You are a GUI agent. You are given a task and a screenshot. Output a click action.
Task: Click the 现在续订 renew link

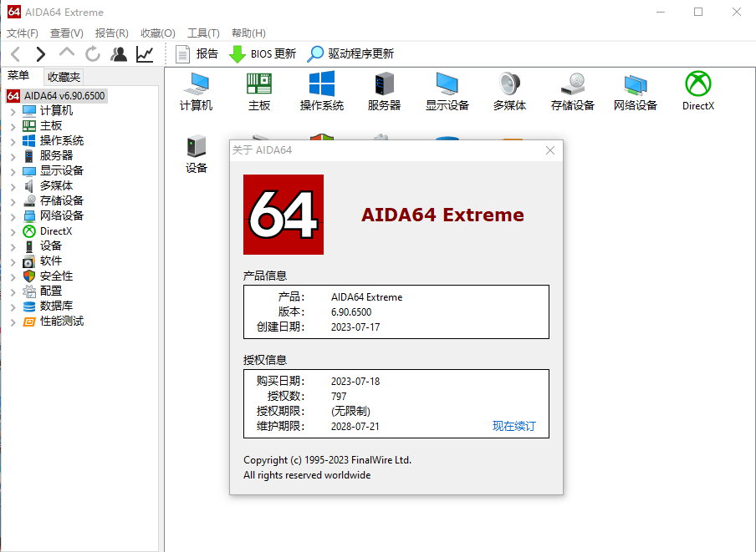click(x=514, y=426)
